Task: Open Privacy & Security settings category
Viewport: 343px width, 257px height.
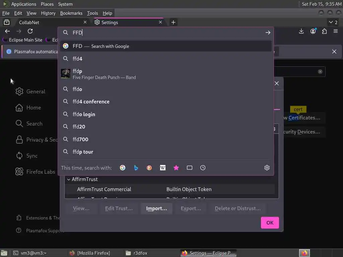Action: [x=36, y=140]
